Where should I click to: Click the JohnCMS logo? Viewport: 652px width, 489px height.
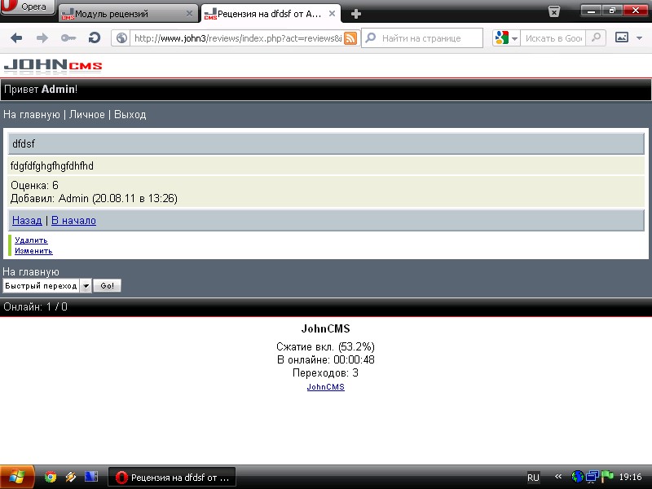point(53,66)
